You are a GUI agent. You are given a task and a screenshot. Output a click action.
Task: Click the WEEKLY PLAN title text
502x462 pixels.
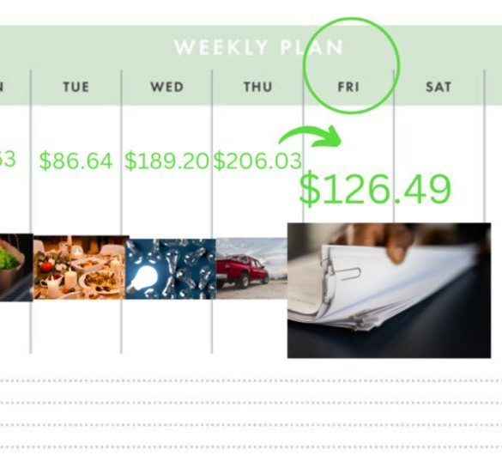click(258, 47)
